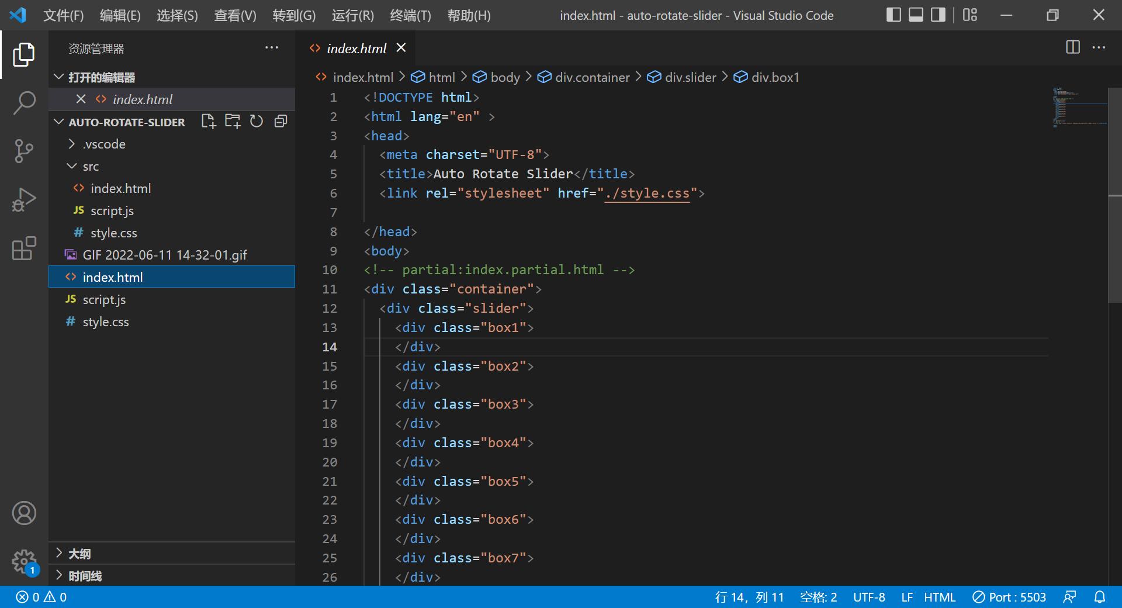Expand the .vscode folder
This screenshot has height=608, width=1122.
(104, 144)
